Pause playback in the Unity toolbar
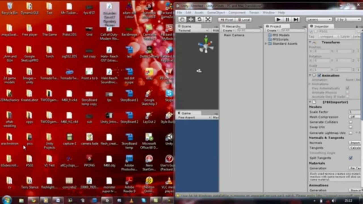The width and height of the screenshot is (363, 204). point(287,19)
